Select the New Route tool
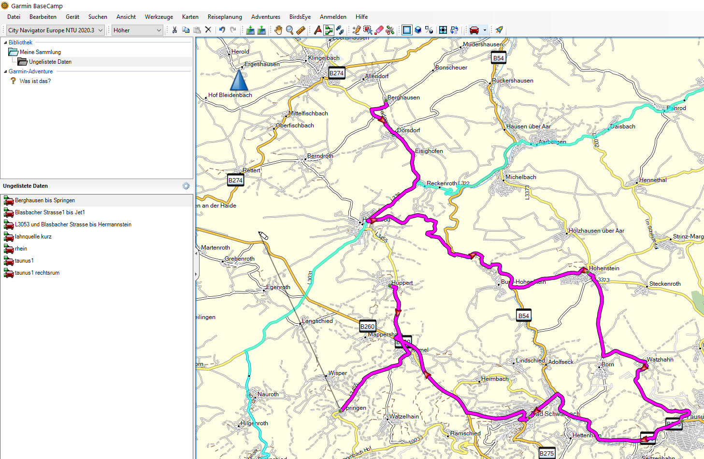This screenshot has height=459, width=704. point(329,30)
